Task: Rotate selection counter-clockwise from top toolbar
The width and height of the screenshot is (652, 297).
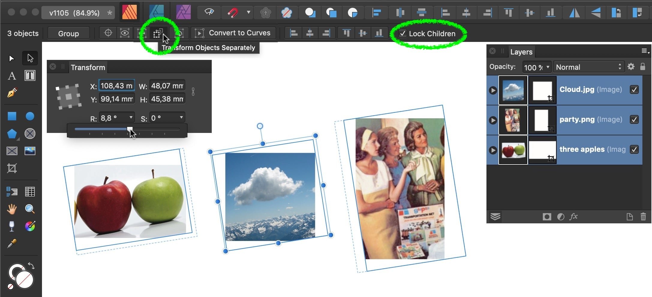Action: pyautogui.click(x=616, y=13)
